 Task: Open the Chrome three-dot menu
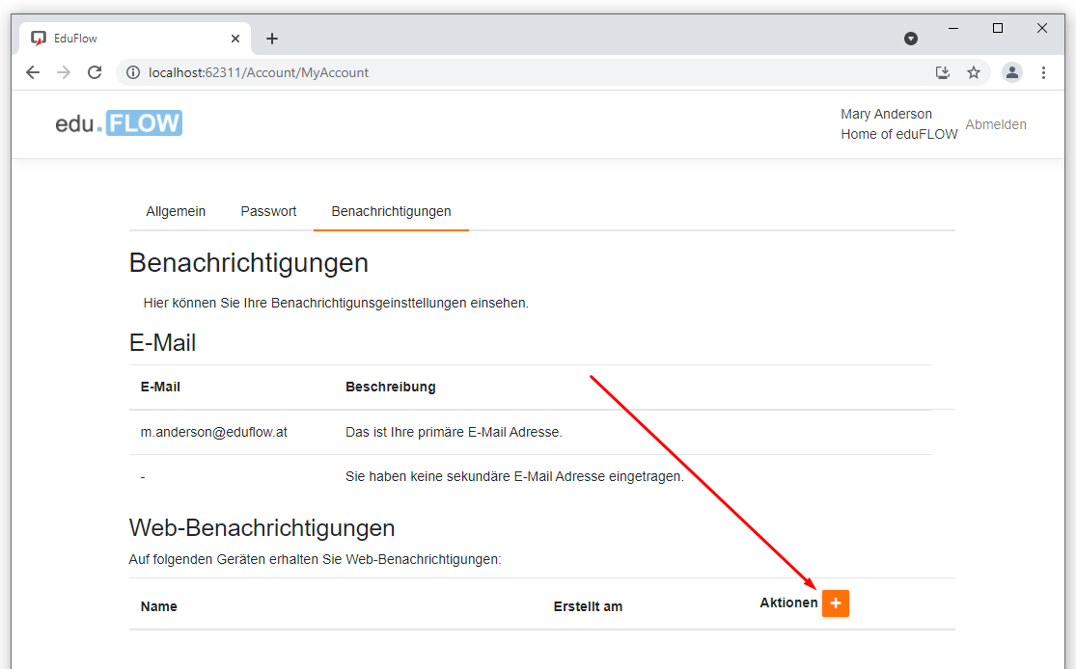[x=1043, y=72]
